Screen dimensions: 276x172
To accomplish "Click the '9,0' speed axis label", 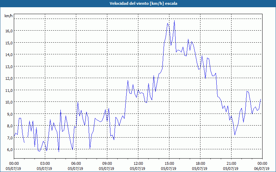I will pos(10,114).
